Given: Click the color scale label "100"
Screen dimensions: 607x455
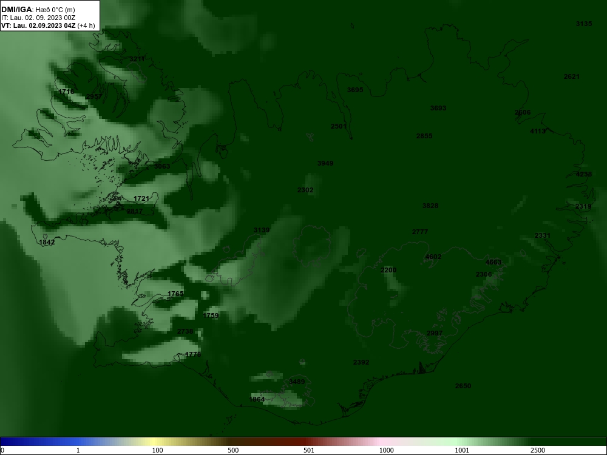Looking at the screenshot, I should 158,450.
